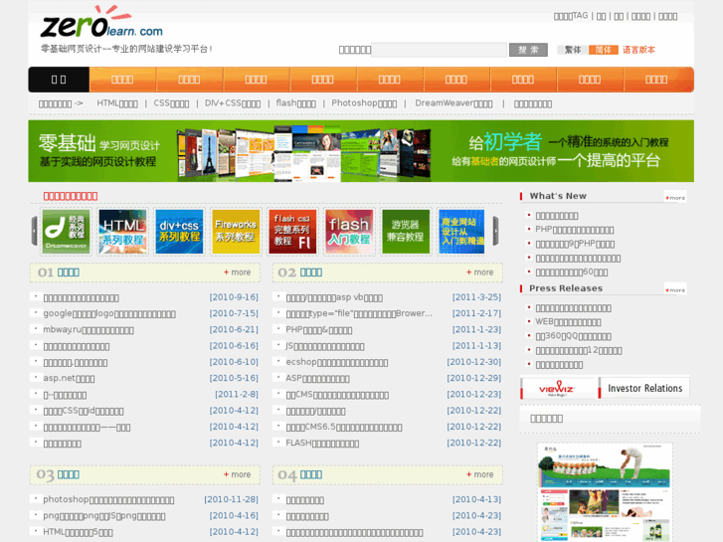Viewport: 723px width, 542px height.
Task: Open the asp vb article dated 2011-3-25
Action: point(334,297)
